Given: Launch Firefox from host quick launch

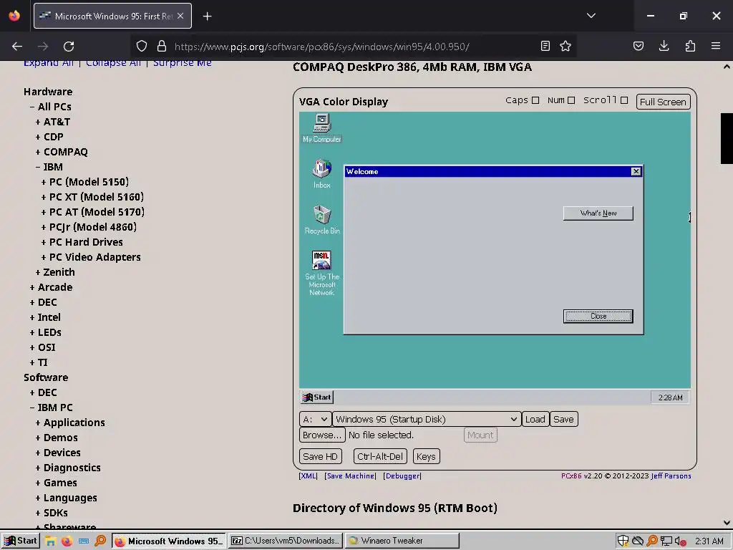Looking at the screenshot, I should [67, 541].
